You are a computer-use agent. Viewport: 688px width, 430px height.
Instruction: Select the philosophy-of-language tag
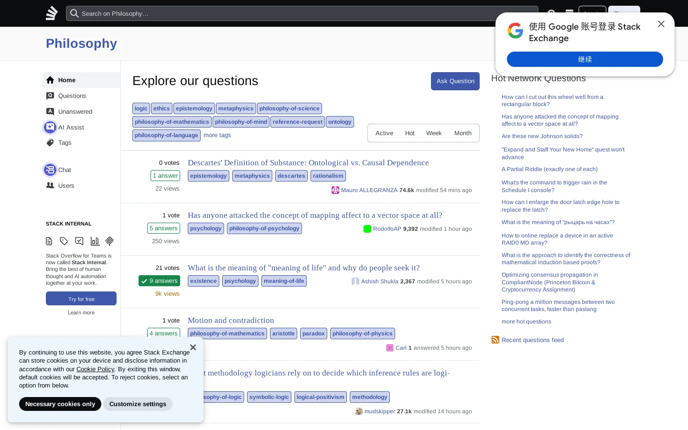[166, 135]
